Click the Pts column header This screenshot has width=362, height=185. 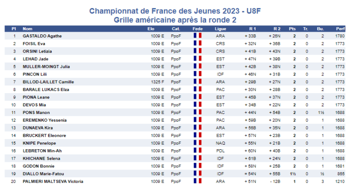pyautogui.click(x=292, y=28)
